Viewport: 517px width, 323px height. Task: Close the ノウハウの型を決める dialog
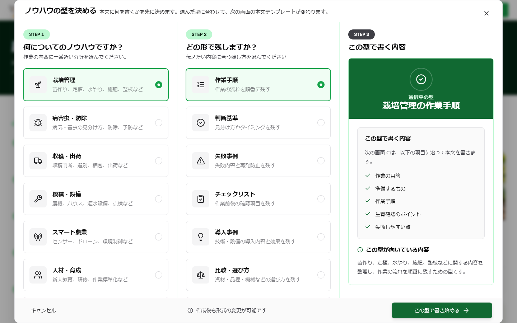[x=486, y=13]
